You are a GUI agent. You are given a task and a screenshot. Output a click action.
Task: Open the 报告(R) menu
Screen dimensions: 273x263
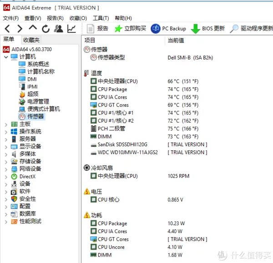[x=55, y=18]
